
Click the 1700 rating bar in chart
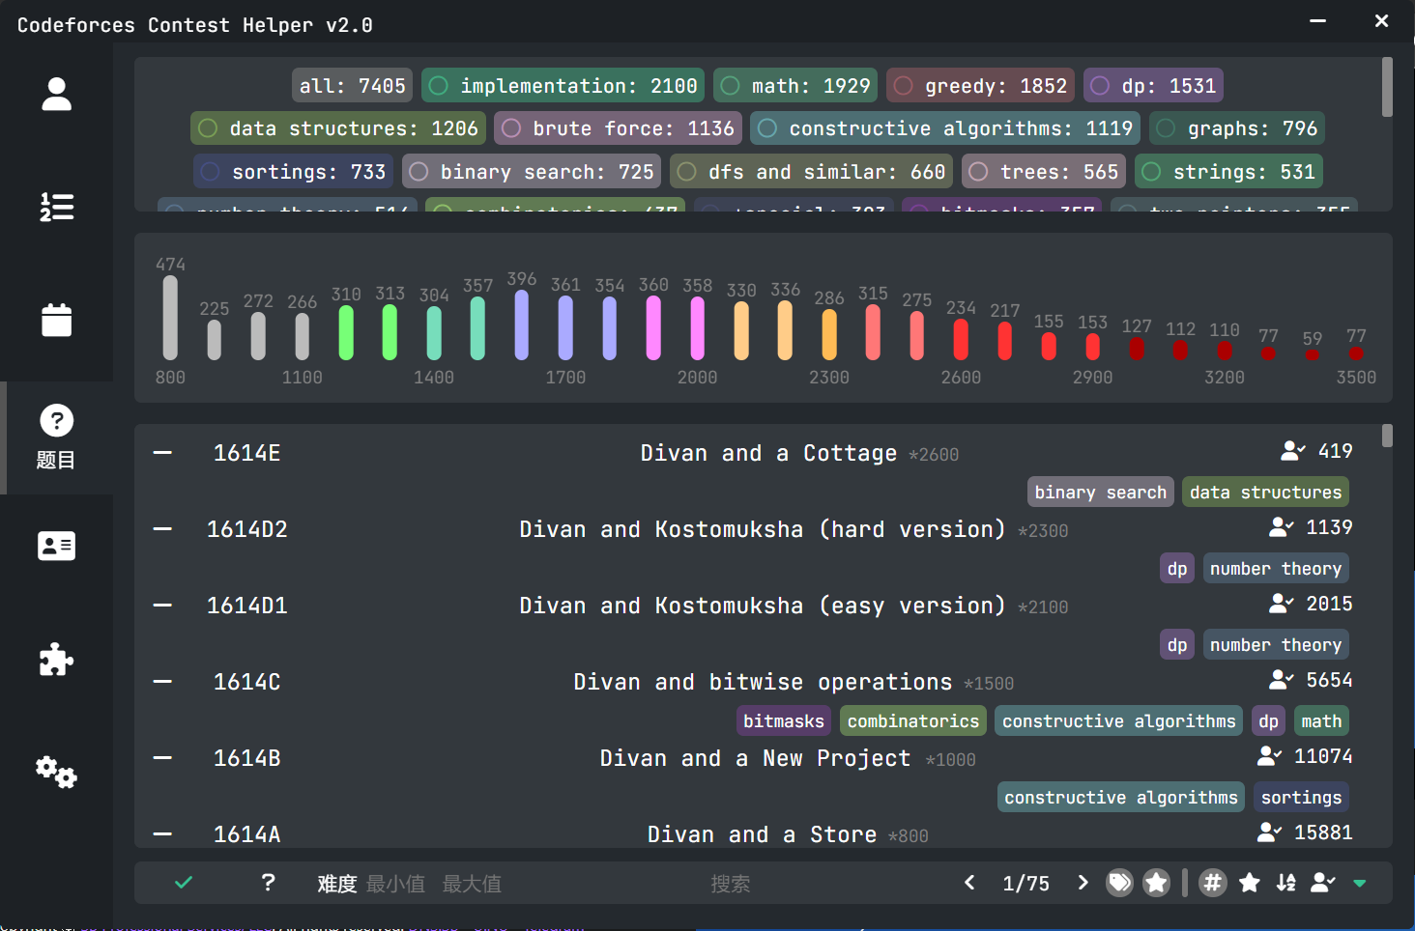565,328
